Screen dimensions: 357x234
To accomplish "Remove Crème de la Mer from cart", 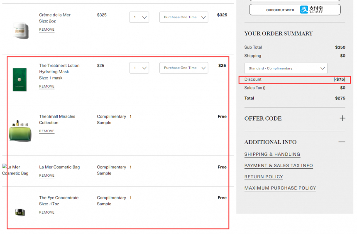I will [x=46, y=30].
